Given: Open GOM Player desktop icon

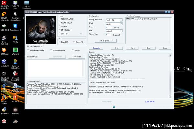Looking at the screenshot, I should 4,51.
